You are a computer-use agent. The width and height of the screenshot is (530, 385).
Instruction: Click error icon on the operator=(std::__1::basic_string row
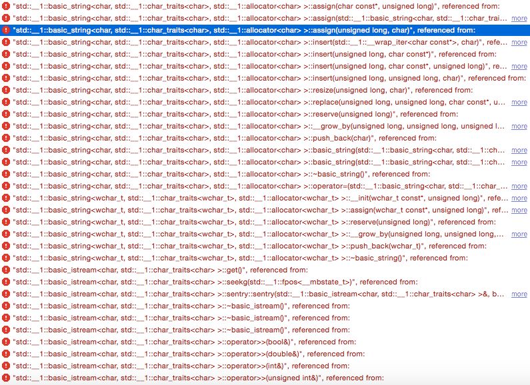click(x=6, y=186)
